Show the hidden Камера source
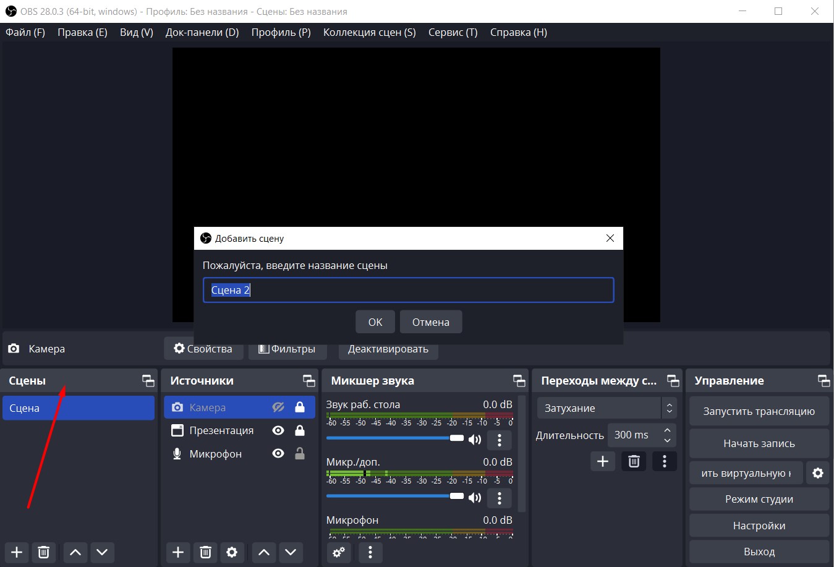This screenshot has width=834, height=567. click(278, 407)
